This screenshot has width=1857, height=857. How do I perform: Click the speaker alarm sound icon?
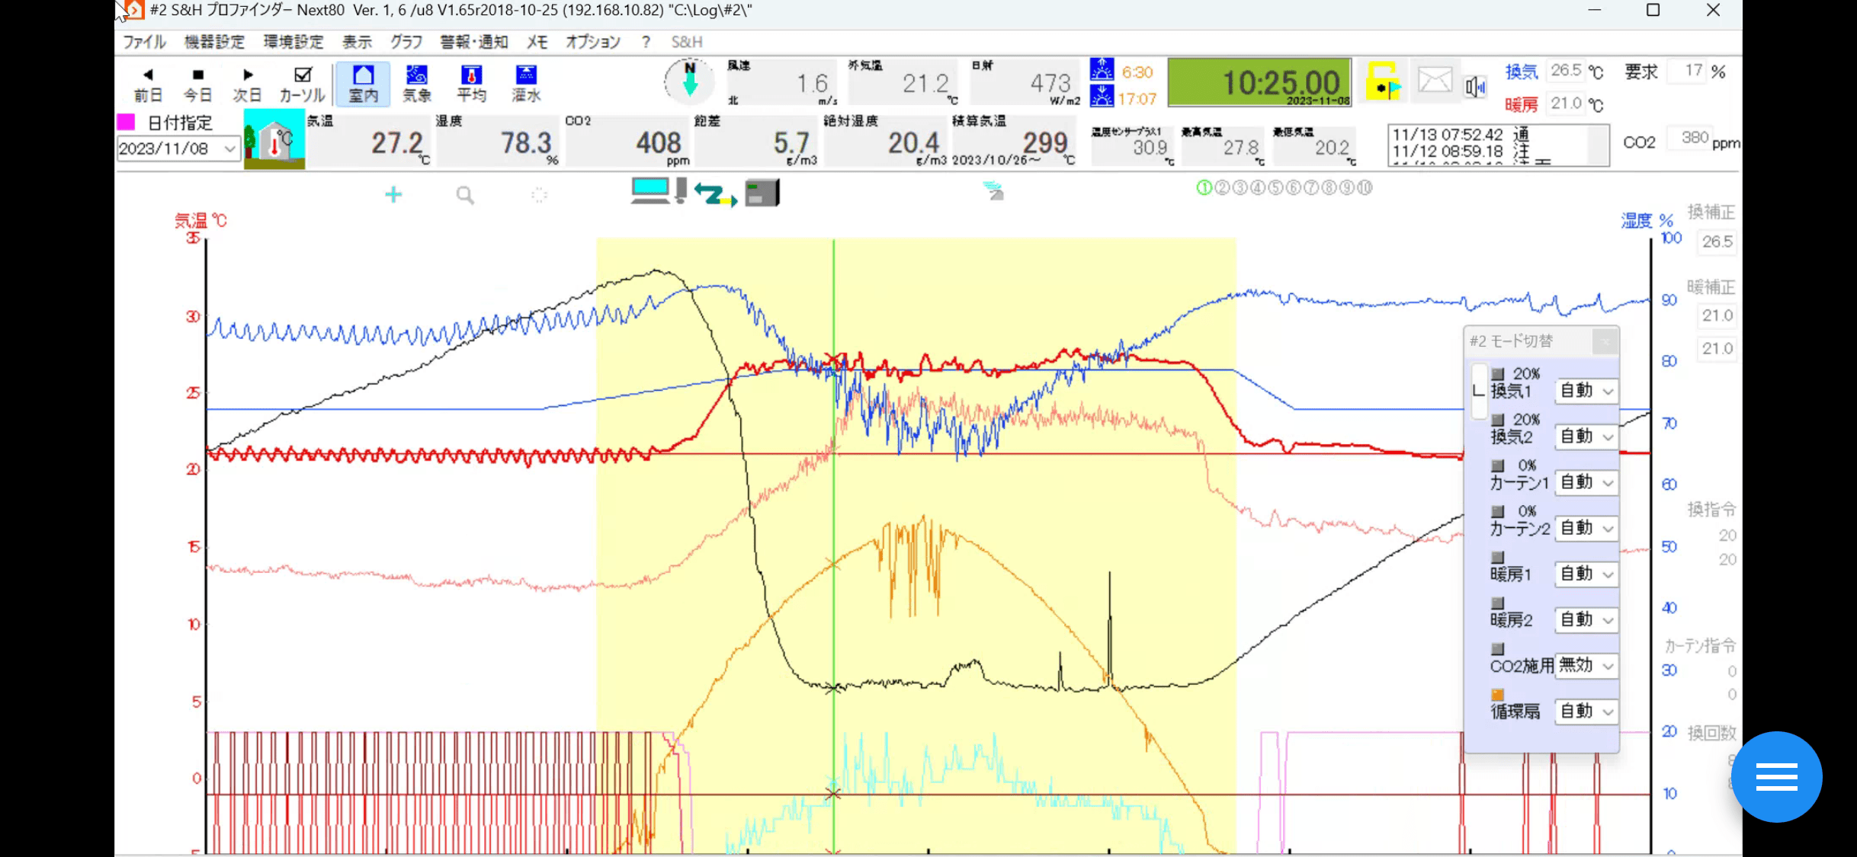pyautogui.click(x=1475, y=87)
